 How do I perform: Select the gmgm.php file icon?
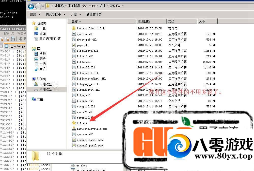click(x=74, y=45)
